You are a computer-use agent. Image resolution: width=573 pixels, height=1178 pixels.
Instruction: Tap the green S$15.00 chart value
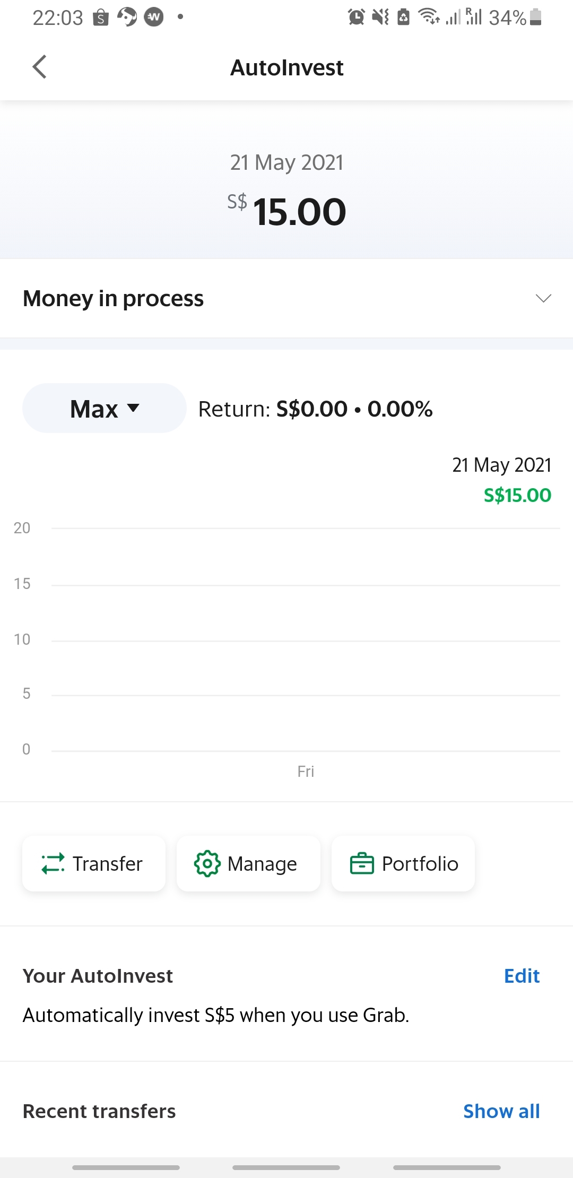517,495
